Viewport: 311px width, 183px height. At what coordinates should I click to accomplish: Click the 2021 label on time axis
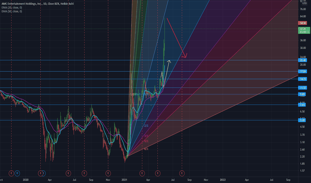(124, 180)
